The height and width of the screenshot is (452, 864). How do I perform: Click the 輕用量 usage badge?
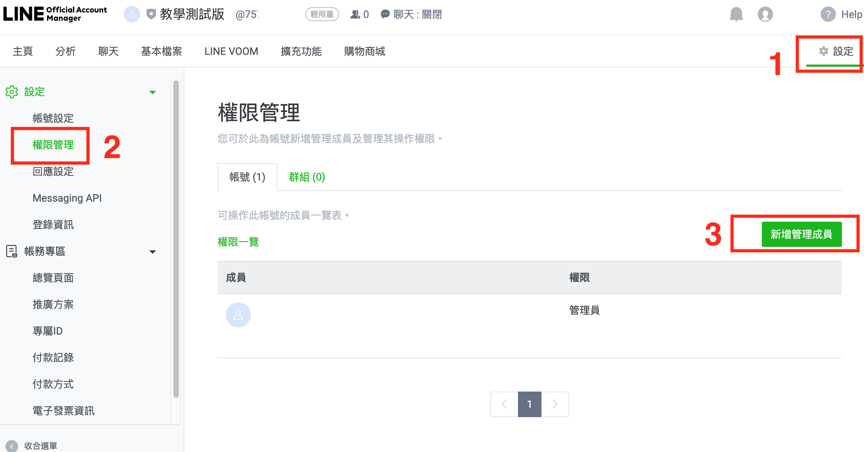tap(322, 15)
